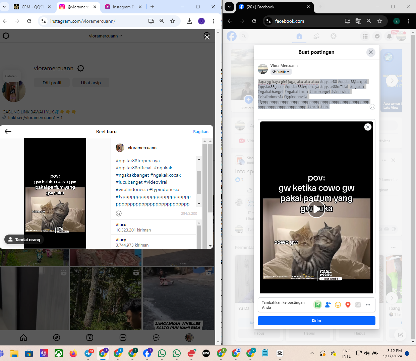The width and height of the screenshot is (416, 361).
Task: Open Instagram Explore compass icon
Action: tap(57, 338)
